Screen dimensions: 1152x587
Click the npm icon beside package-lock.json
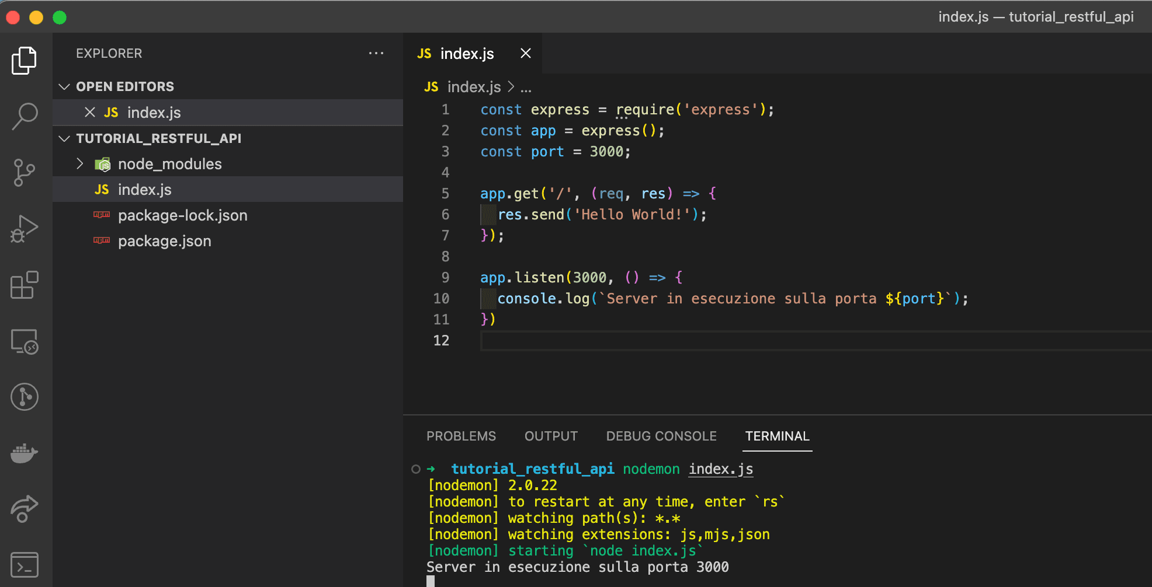click(x=102, y=215)
